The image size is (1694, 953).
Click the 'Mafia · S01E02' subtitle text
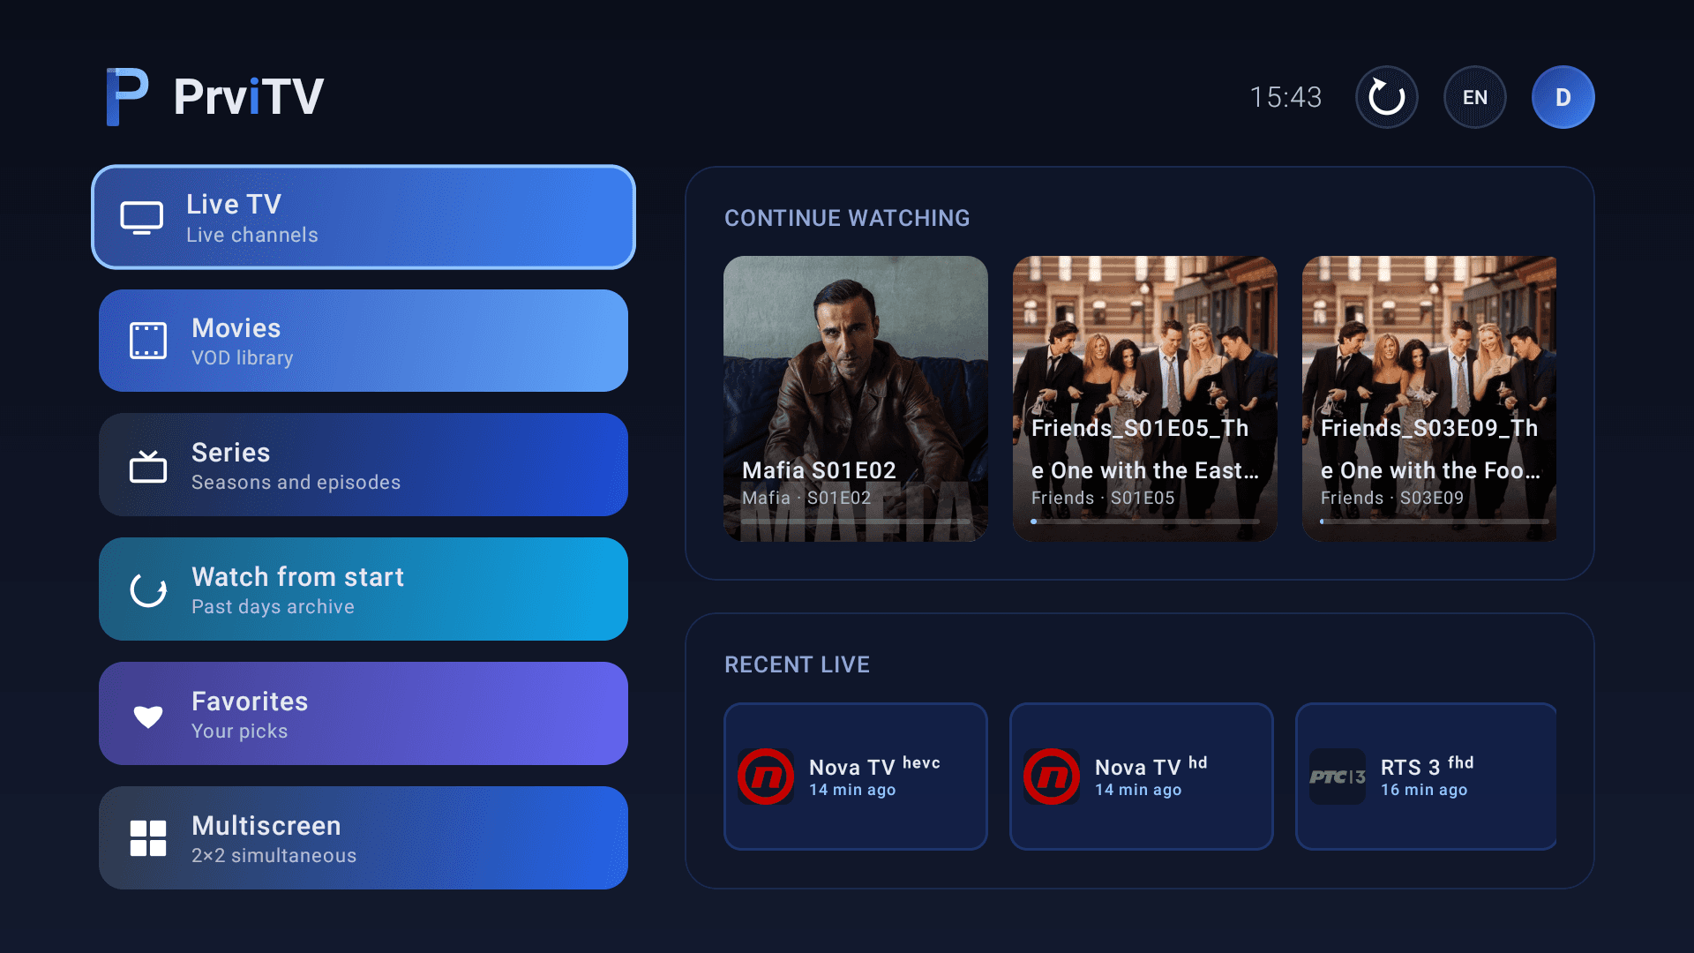click(806, 498)
